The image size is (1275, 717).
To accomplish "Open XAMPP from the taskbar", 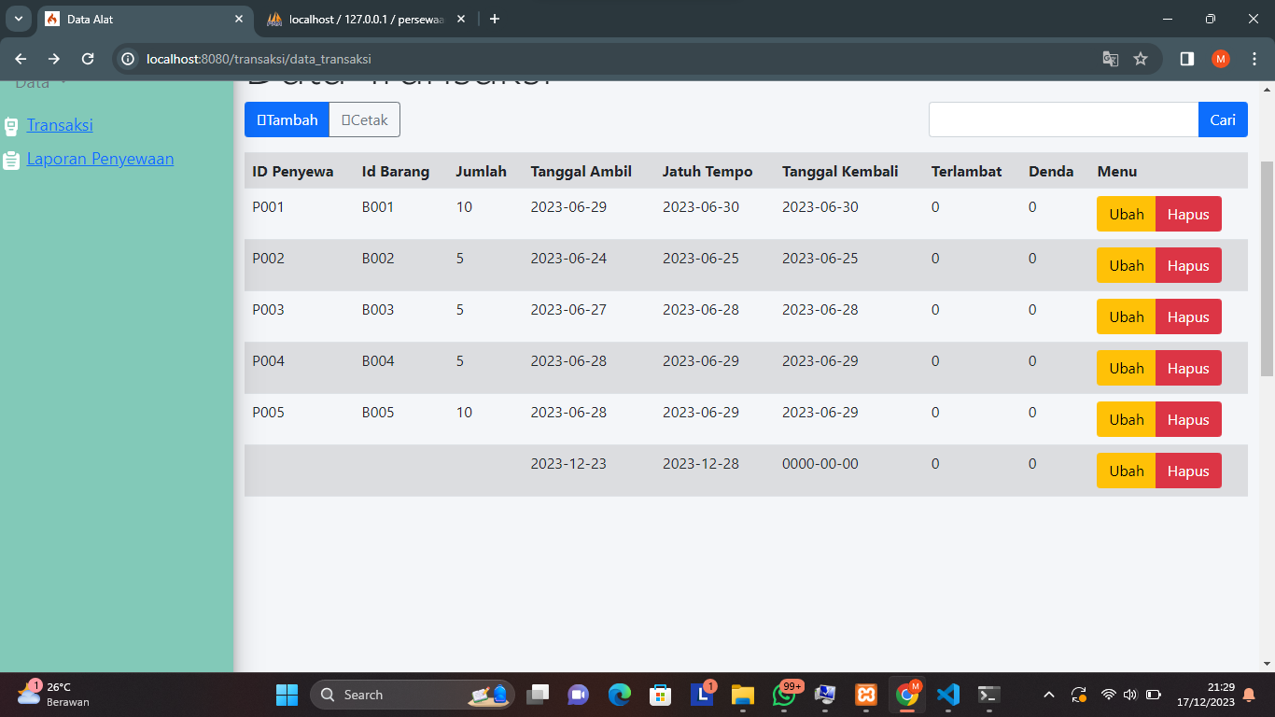I will click(x=865, y=695).
